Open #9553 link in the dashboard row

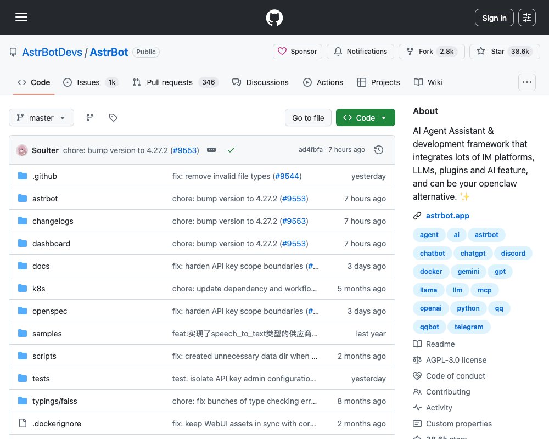point(294,244)
